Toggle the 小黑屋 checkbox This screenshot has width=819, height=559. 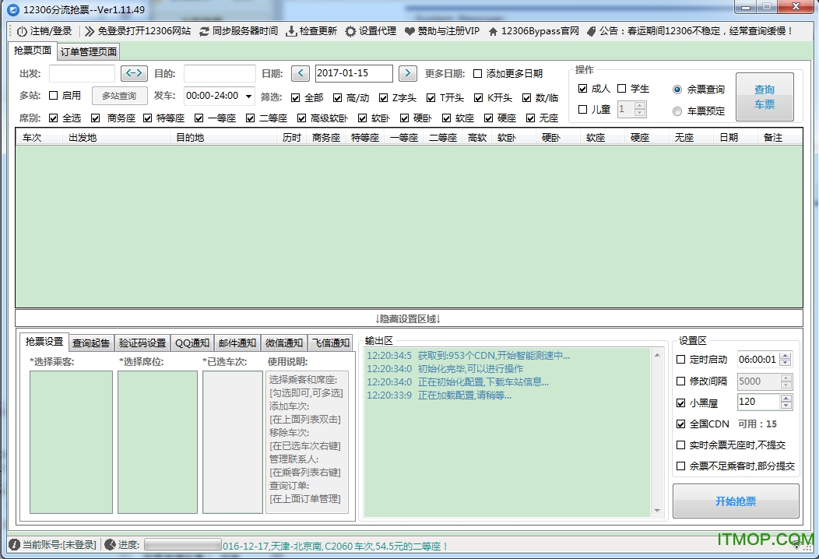(680, 403)
